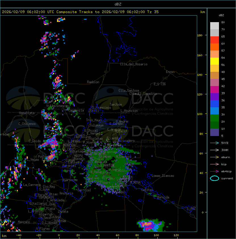Select the red 65 dBZ legend swatch
This screenshot has height=239, width=236.
214,40
